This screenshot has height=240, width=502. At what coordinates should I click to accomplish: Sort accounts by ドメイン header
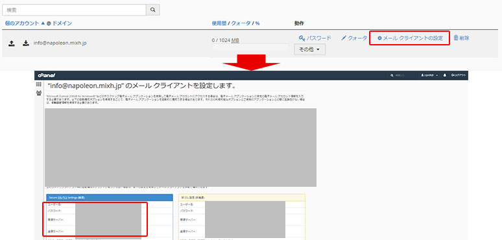tap(62, 23)
